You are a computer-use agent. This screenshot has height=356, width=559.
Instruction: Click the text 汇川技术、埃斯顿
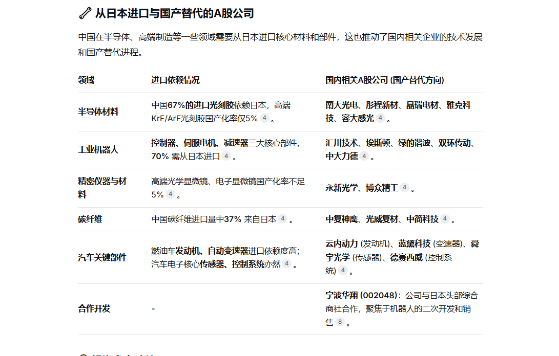pos(358,143)
